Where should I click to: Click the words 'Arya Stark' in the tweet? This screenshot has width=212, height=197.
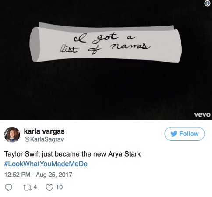point(124,154)
